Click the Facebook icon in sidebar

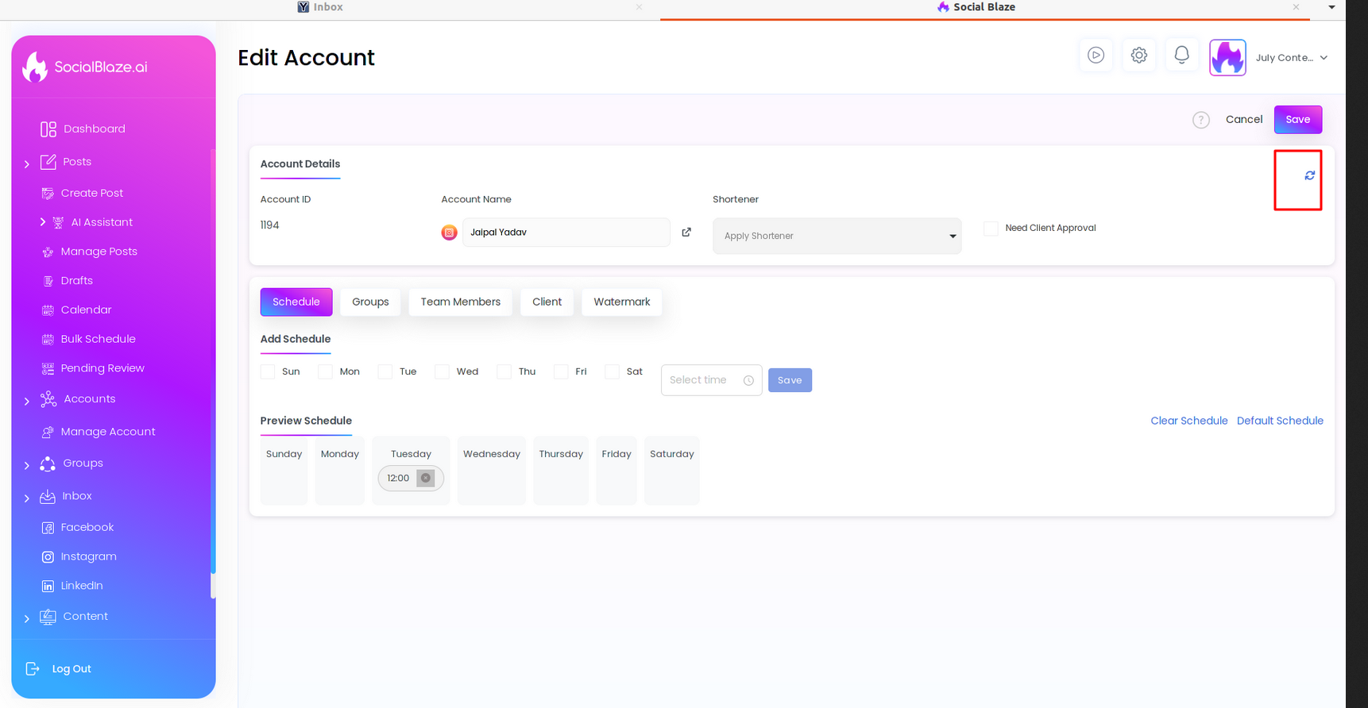tap(48, 527)
